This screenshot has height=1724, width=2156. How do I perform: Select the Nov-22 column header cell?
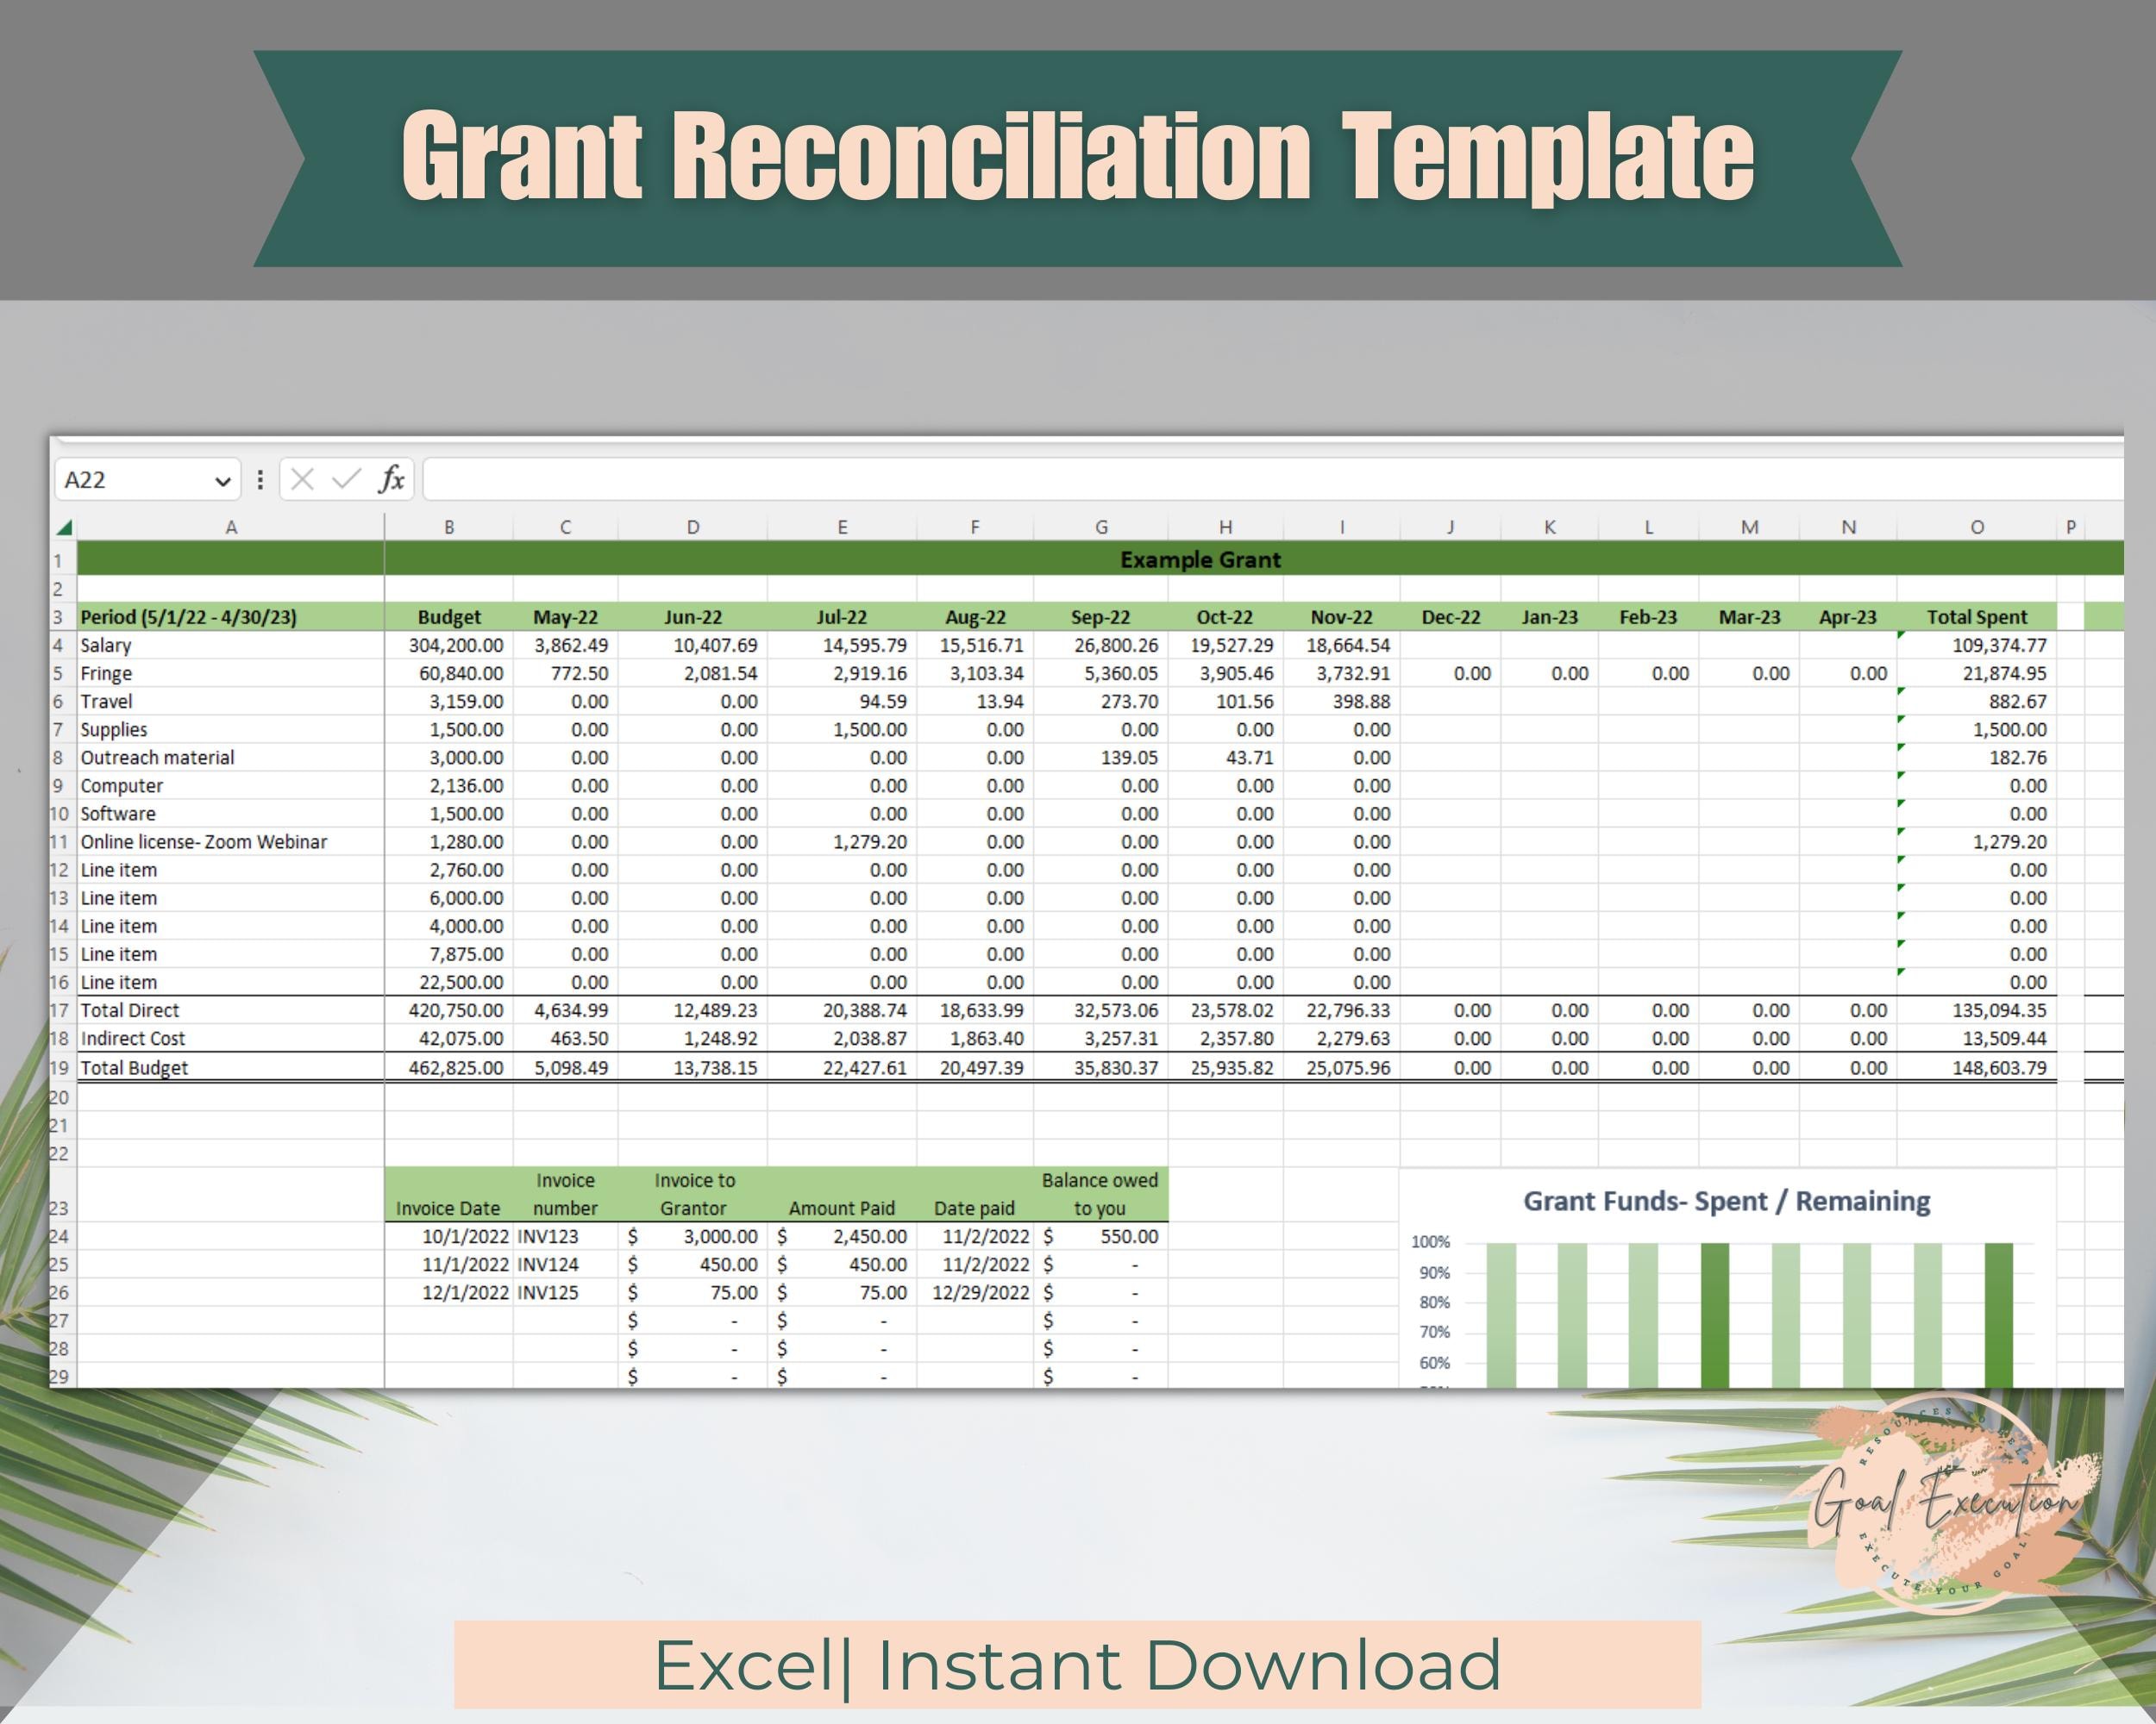click(x=1340, y=616)
